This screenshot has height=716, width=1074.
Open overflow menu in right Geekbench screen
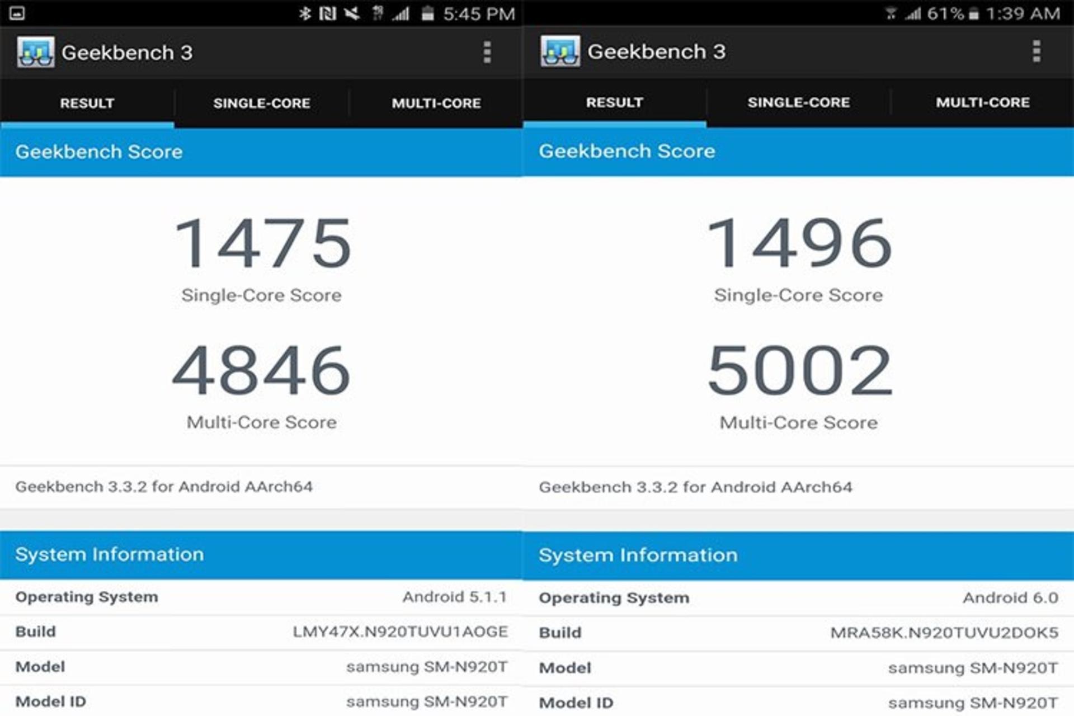(1037, 51)
